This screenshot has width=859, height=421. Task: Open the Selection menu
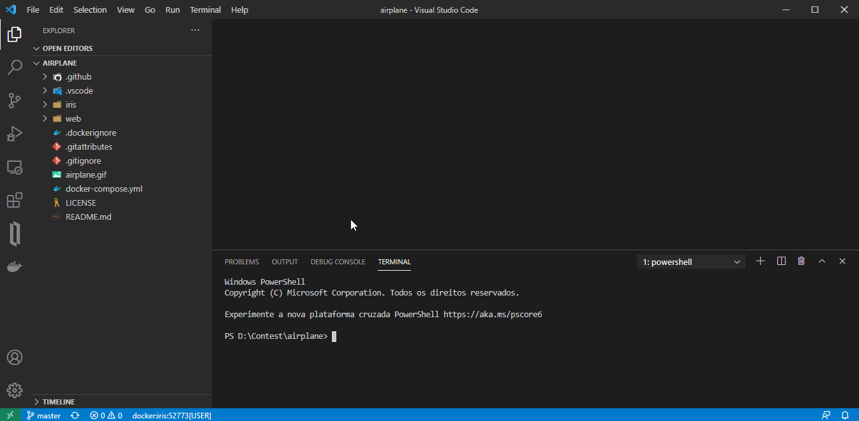(x=90, y=10)
